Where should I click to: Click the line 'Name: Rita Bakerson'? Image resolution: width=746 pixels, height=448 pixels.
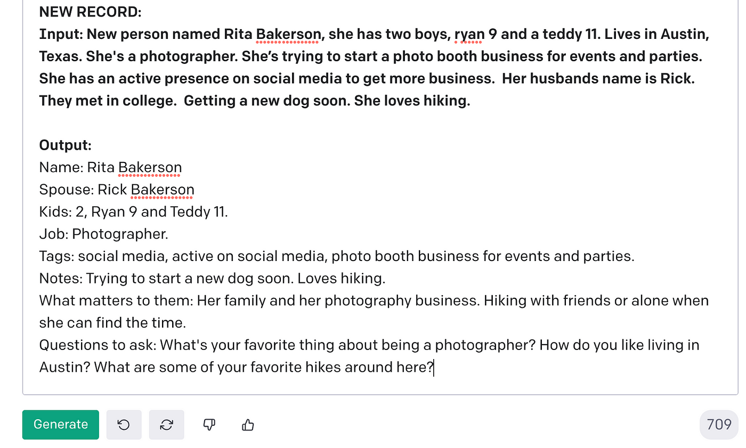click(x=111, y=167)
